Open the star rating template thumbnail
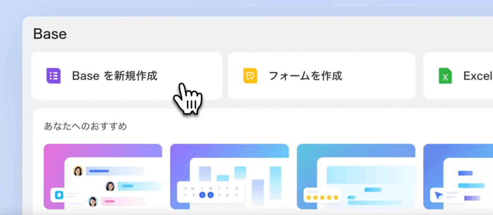The height and width of the screenshot is (215, 493). click(x=356, y=176)
